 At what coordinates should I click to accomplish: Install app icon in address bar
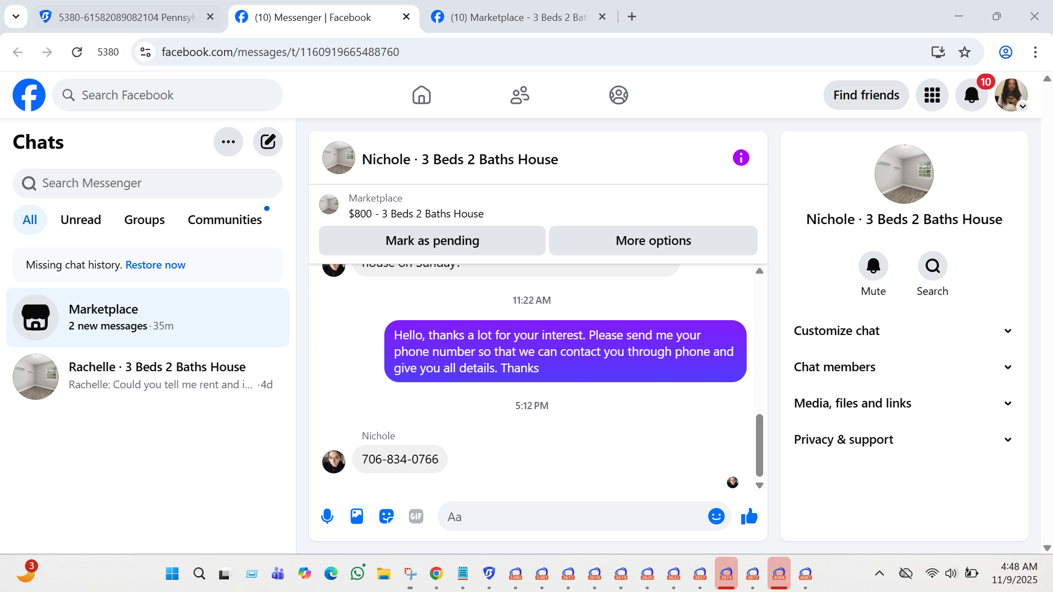938,52
